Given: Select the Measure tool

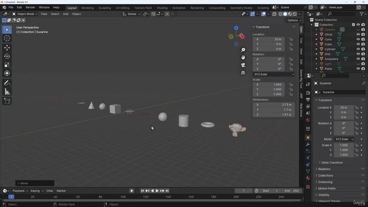Looking at the screenshot, I should 7,92.
